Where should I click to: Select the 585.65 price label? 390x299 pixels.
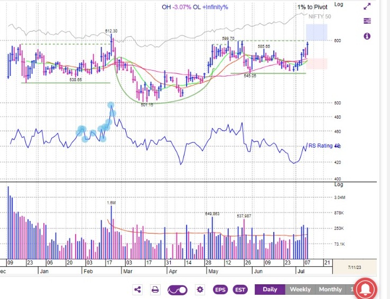[264, 46]
